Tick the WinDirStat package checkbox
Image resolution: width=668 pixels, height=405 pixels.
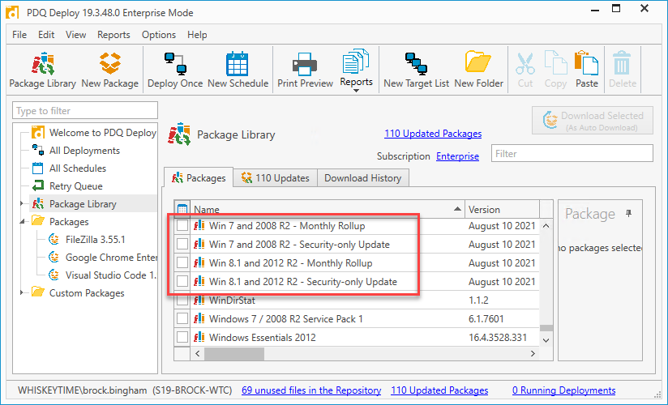182,301
